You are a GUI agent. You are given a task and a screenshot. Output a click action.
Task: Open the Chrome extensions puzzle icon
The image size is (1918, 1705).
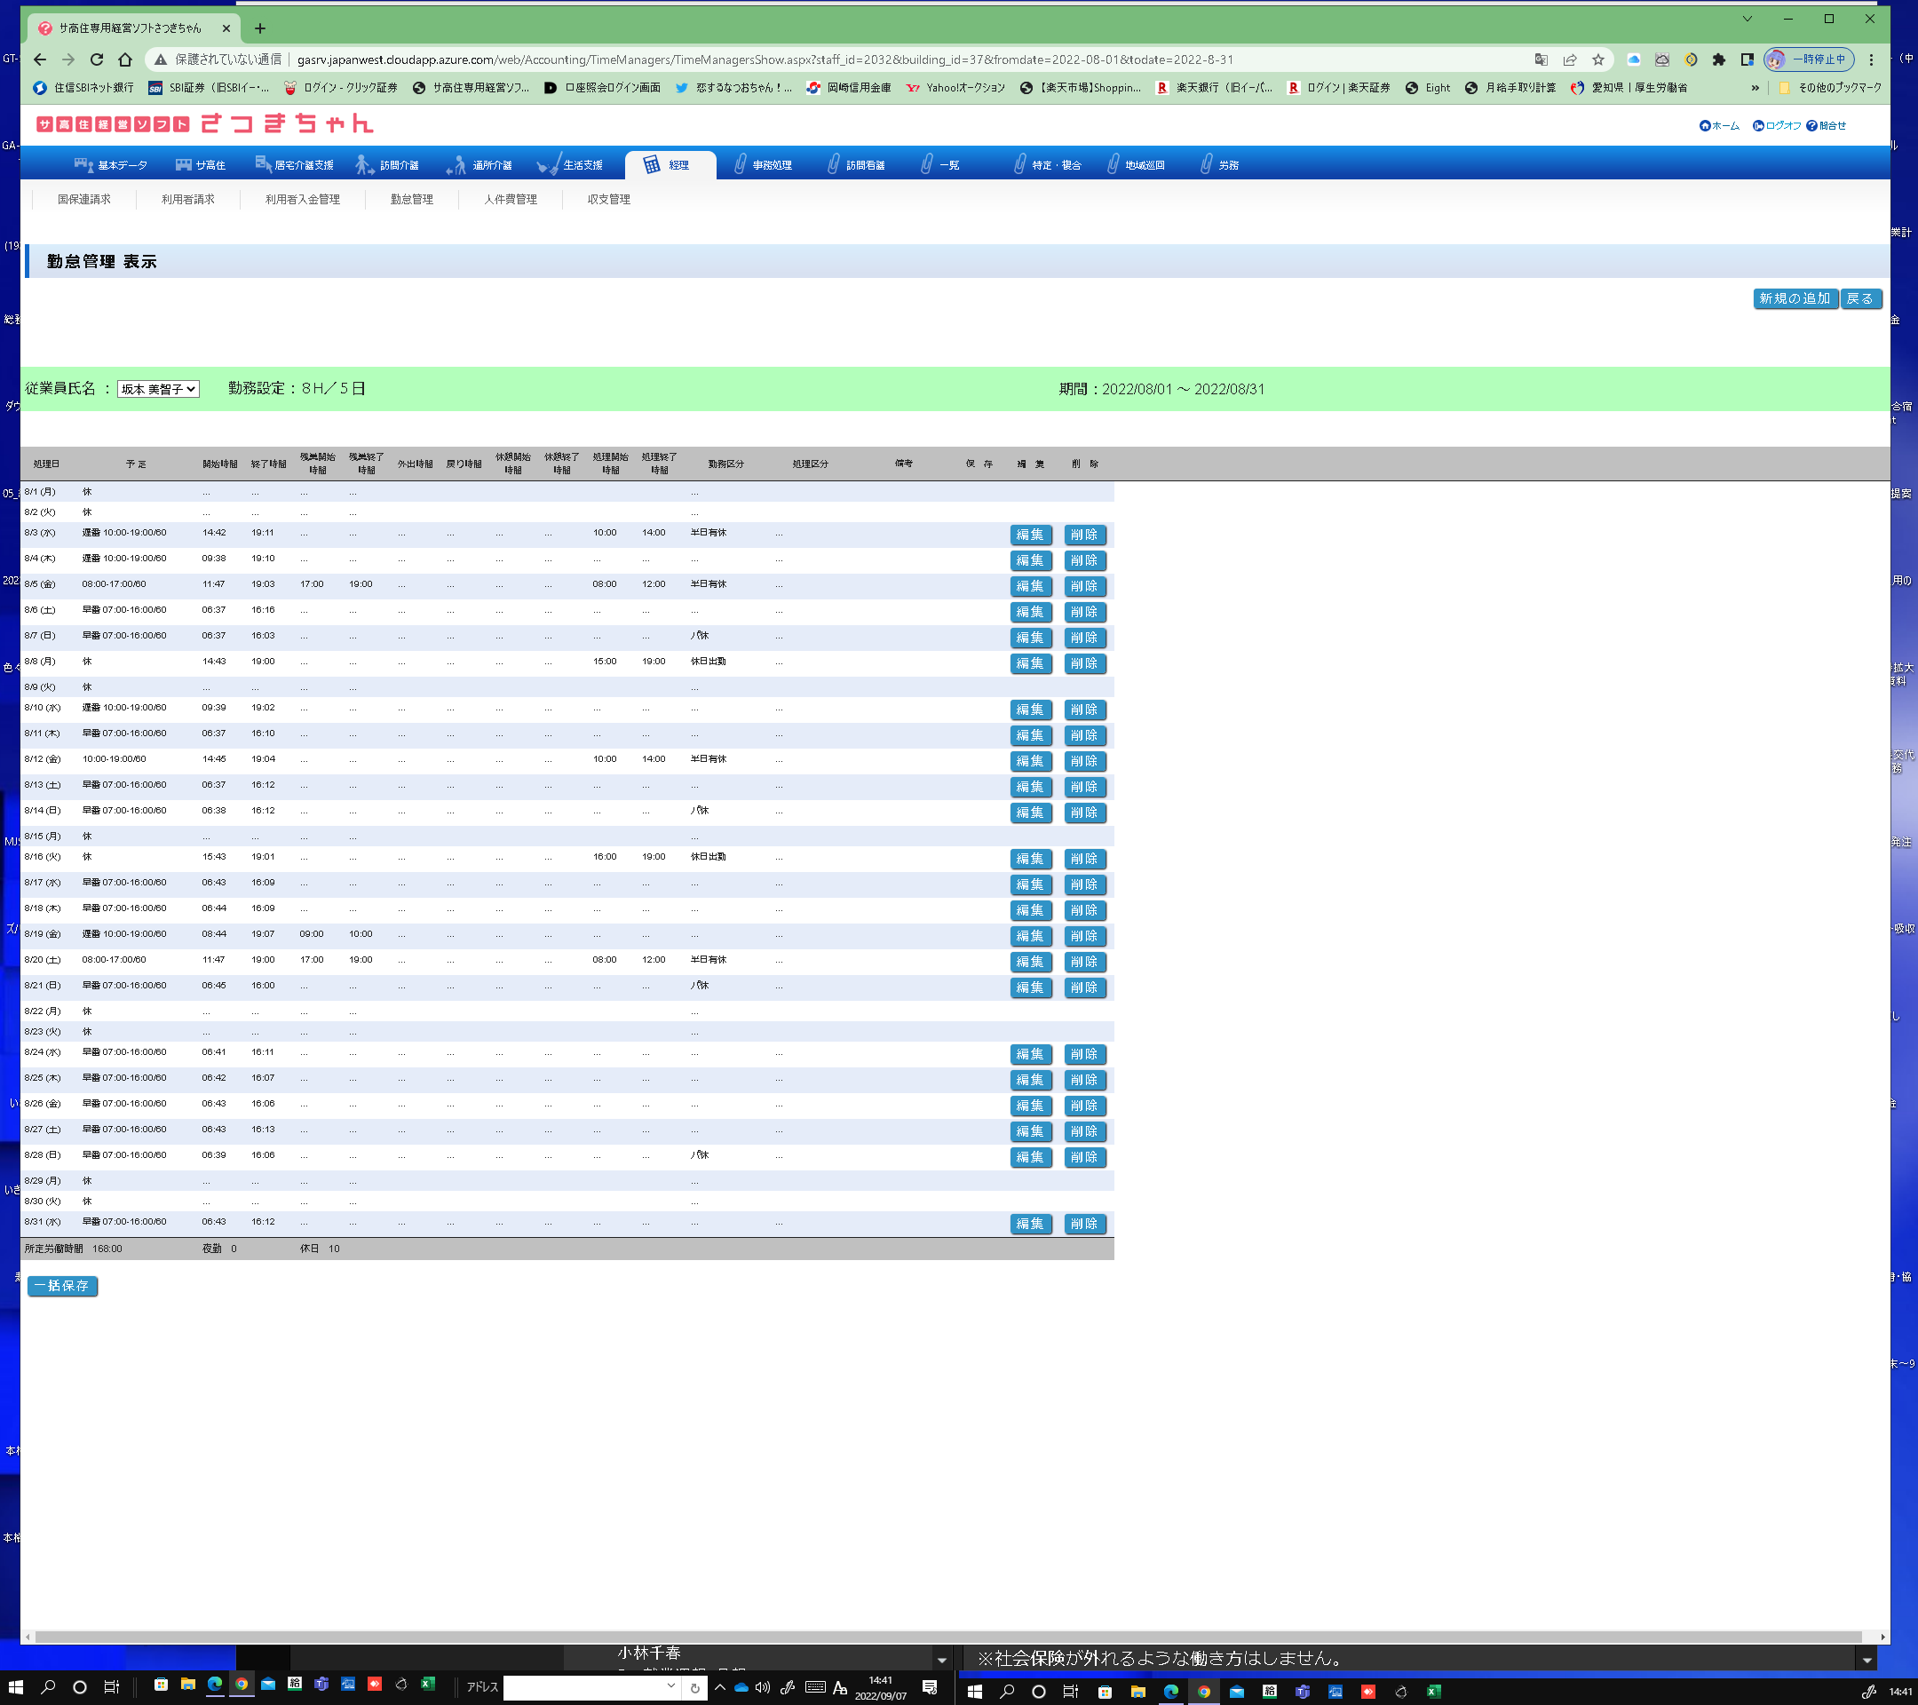point(1718,59)
